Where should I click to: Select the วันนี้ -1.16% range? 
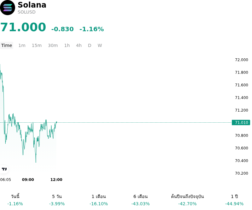pos(15,200)
